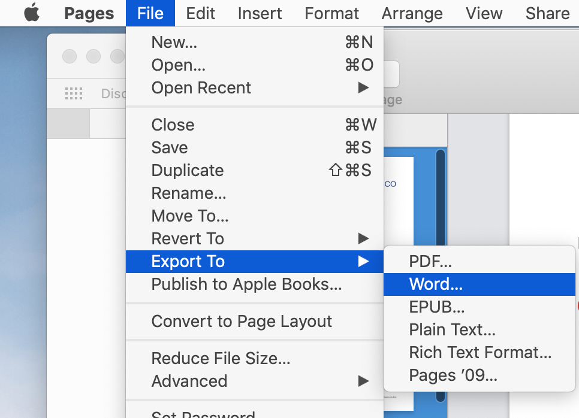Select Convert to Page Layout
The height and width of the screenshot is (418, 579).
coord(255,322)
